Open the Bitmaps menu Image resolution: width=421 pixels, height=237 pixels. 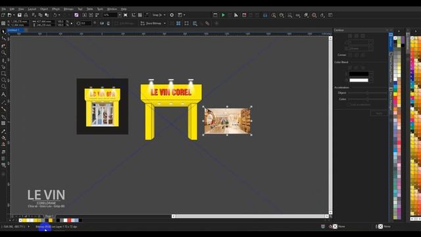[x=68, y=9]
